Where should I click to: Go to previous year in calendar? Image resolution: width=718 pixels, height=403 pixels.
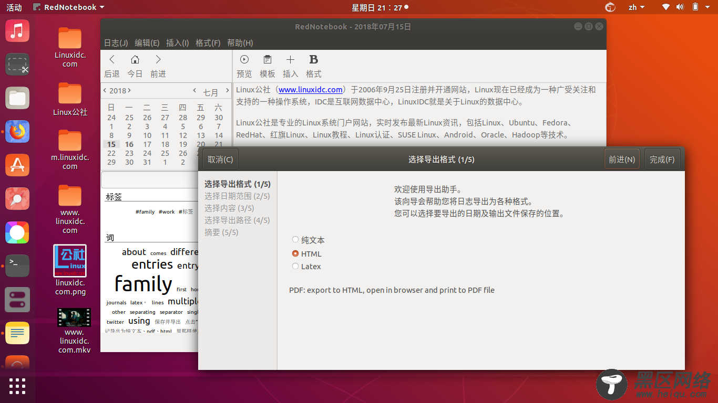click(105, 90)
